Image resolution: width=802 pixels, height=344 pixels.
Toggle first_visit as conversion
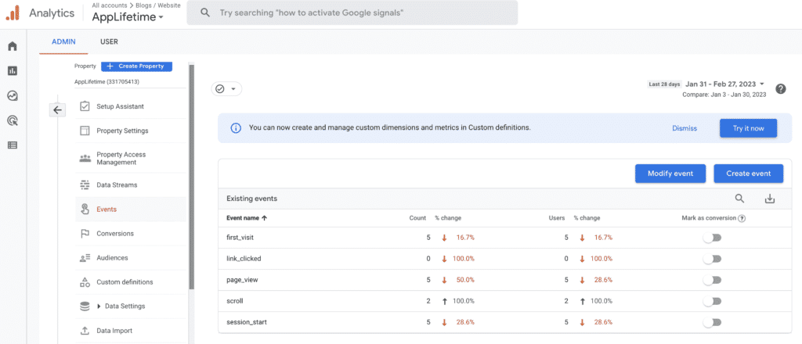(x=712, y=237)
